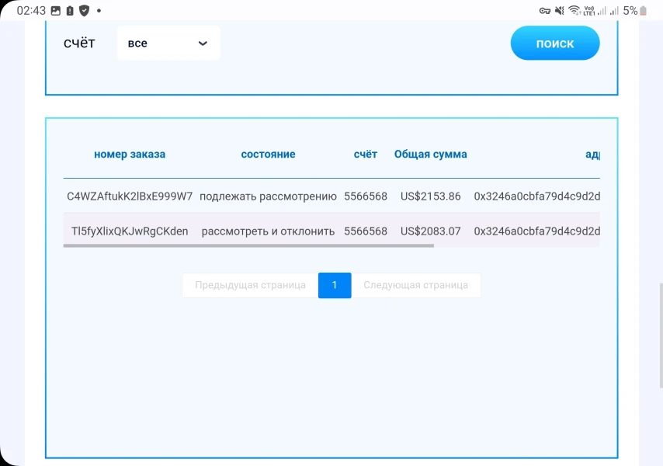The image size is (663, 466).
Task: Tap the battery alert notification icon
Action: [70, 11]
